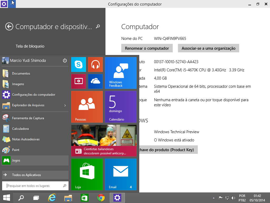The image size is (270, 203).
Task: Click the 4,00 GB memory value
Action: [x=160, y=78]
